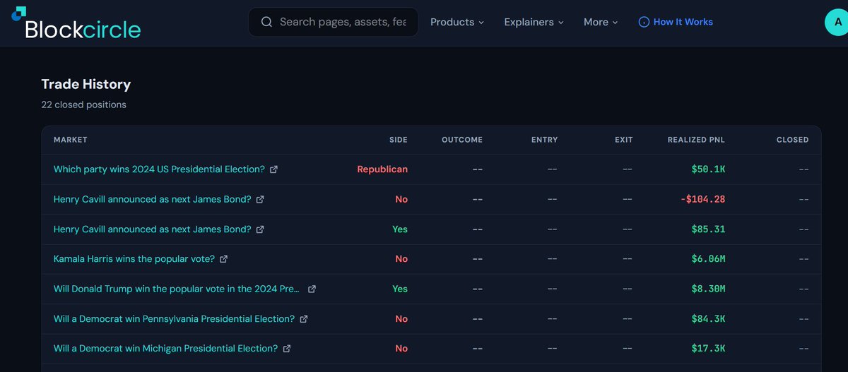Image resolution: width=848 pixels, height=372 pixels.
Task: Click the EXIT column header
Action: click(x=624, y=140)
